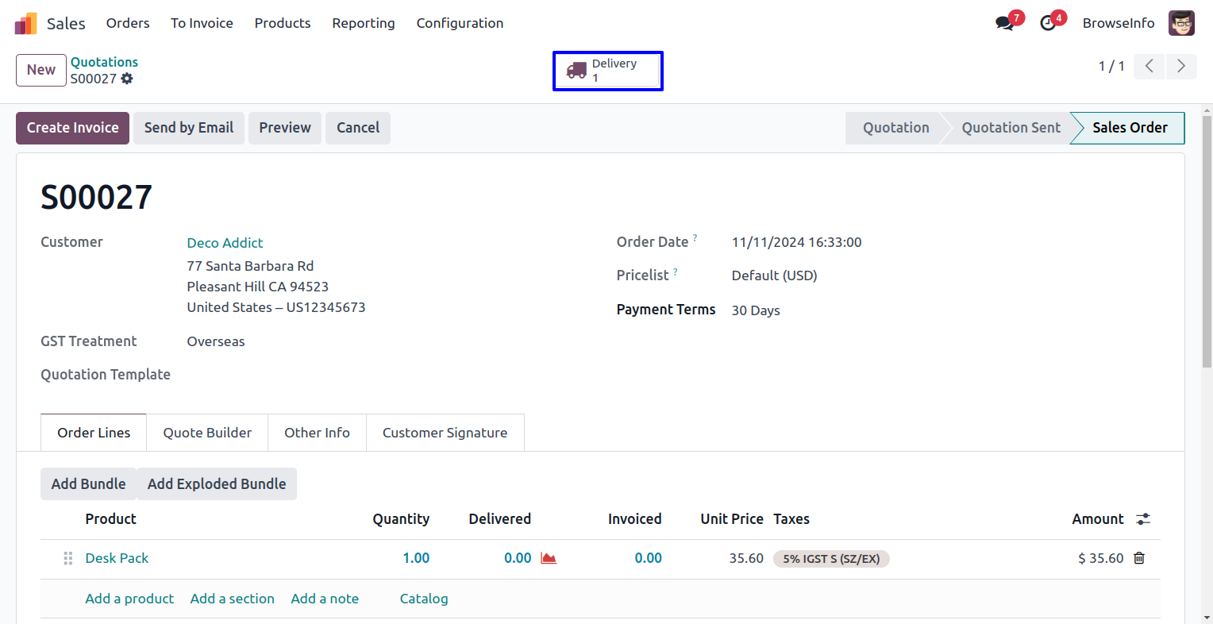Open the gear actions menu beside S00027
This screenshot has width=1213, height=624.
[x=127, y=79]
